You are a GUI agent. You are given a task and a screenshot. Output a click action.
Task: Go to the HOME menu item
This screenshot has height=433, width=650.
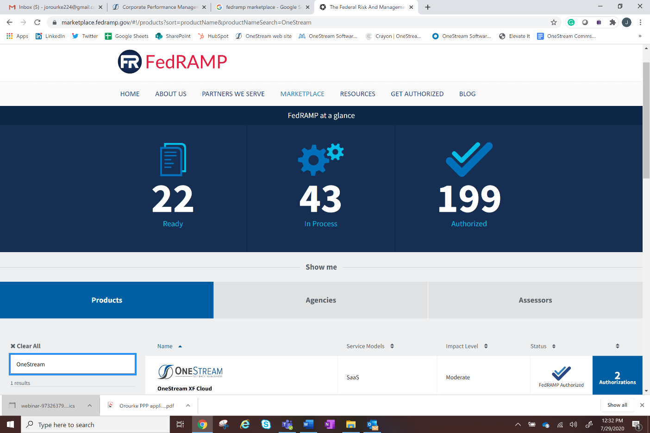coord(130,94)
